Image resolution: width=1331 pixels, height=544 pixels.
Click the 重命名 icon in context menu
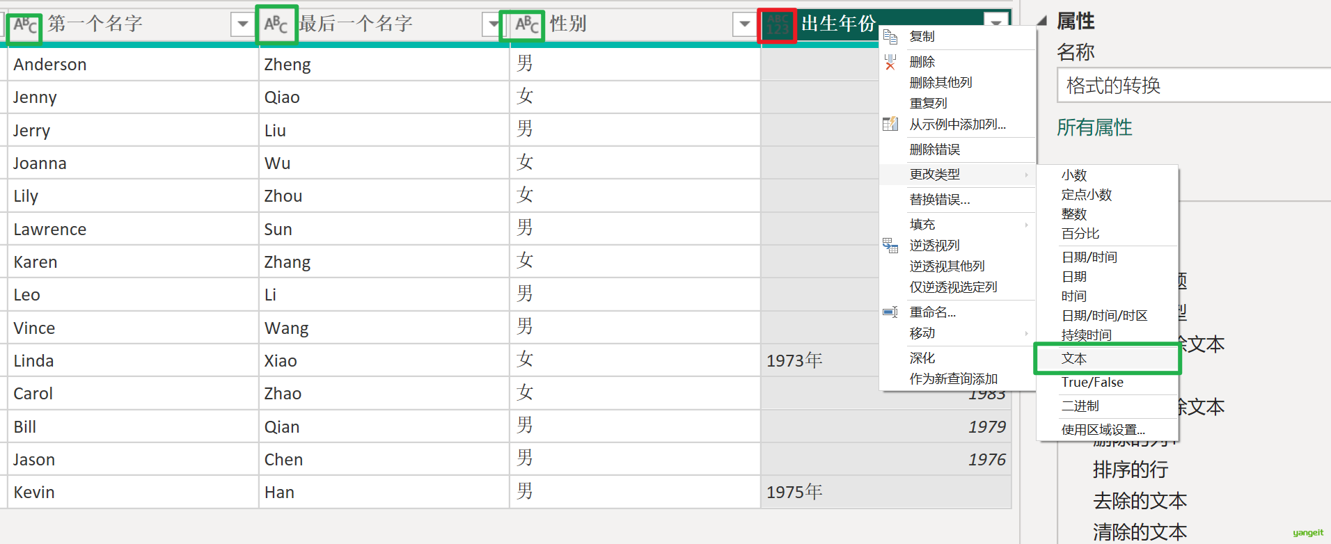[890, 312]
